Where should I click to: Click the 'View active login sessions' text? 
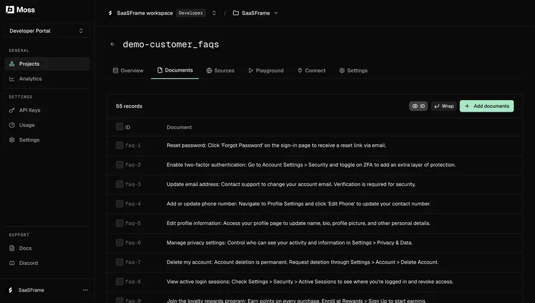(310, 281)
